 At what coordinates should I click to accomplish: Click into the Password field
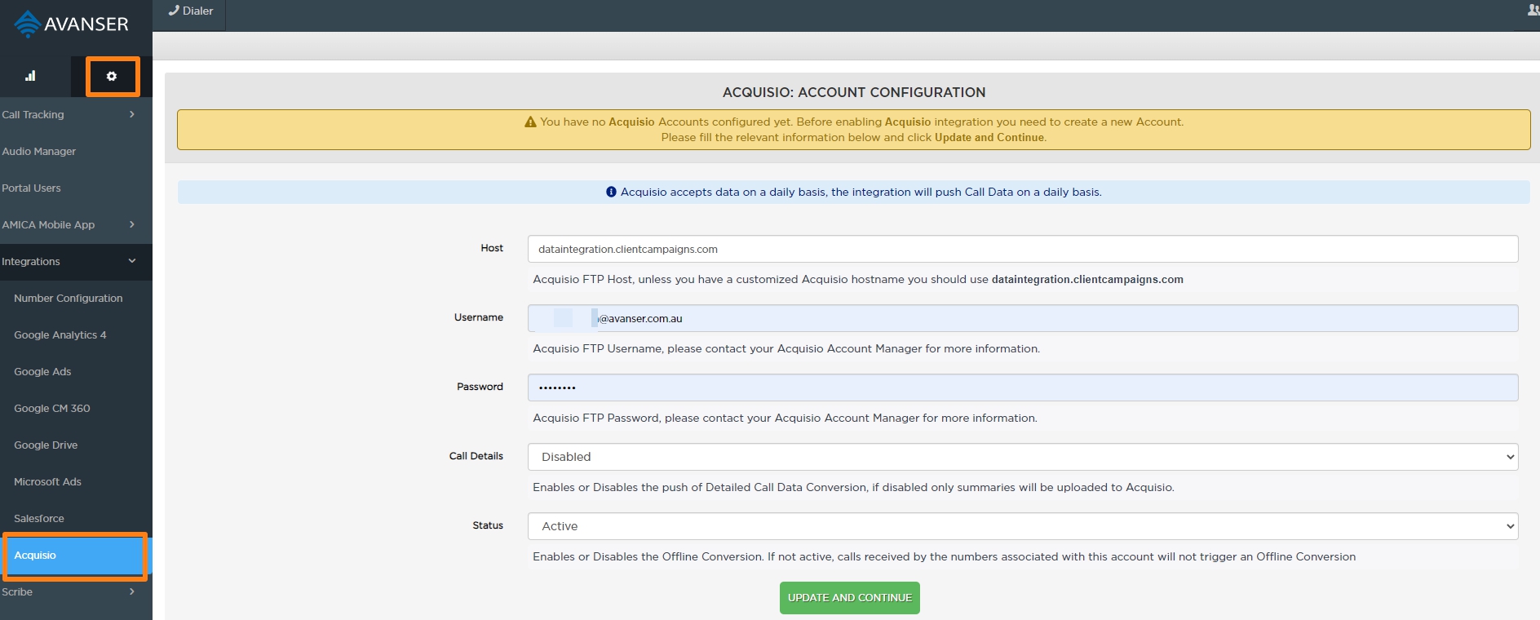point(1023,387)
